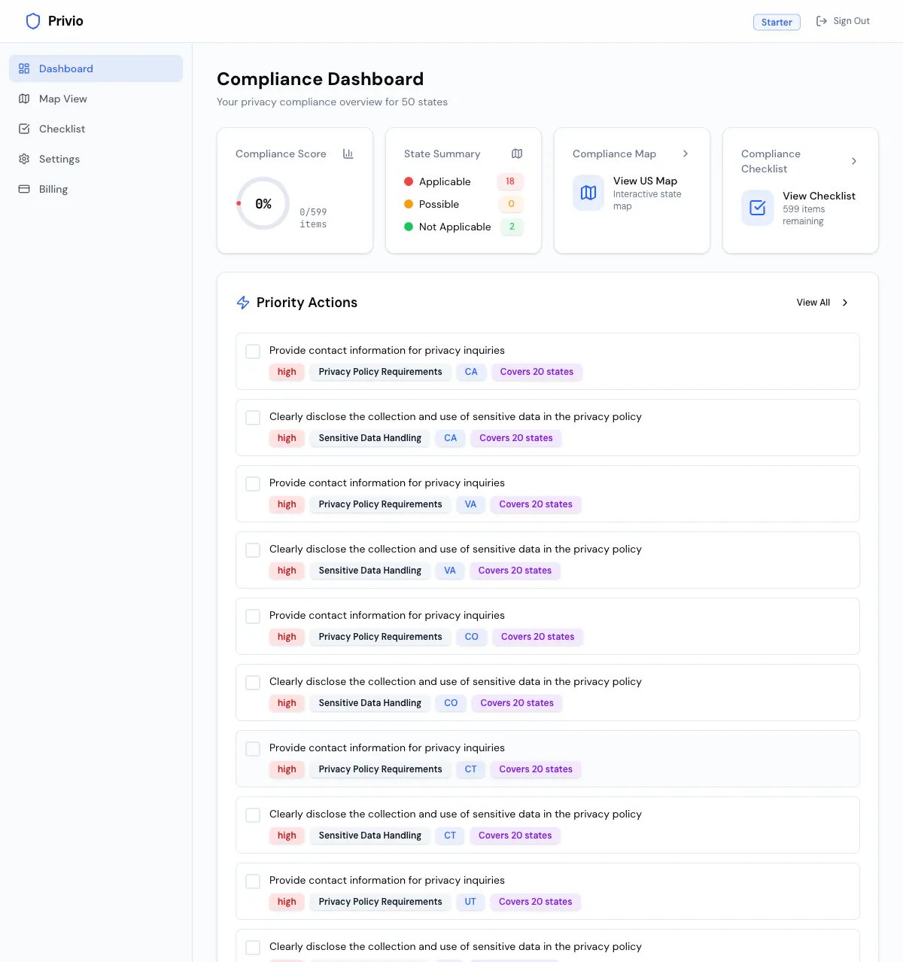903x962 pixels.
Task: Click the Privio shield logo icon
Action: click(33, 21)
